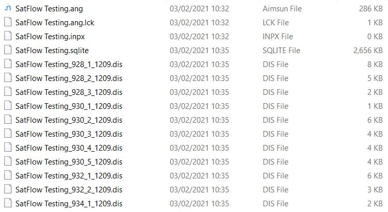Click the SQLITE File type label
The height and width of the screenshot is (212, 388).
click(x=281, y=51)
